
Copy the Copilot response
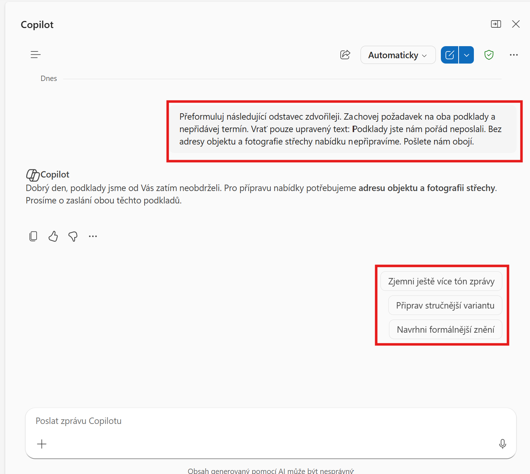33,236
